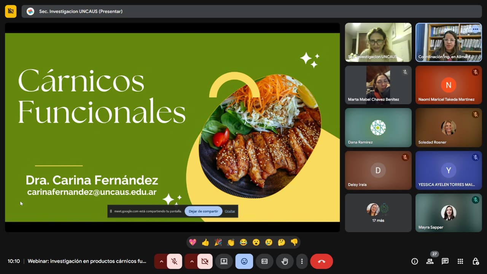
Task: Open meeting details info icon
Action: [x=415, y=261]
